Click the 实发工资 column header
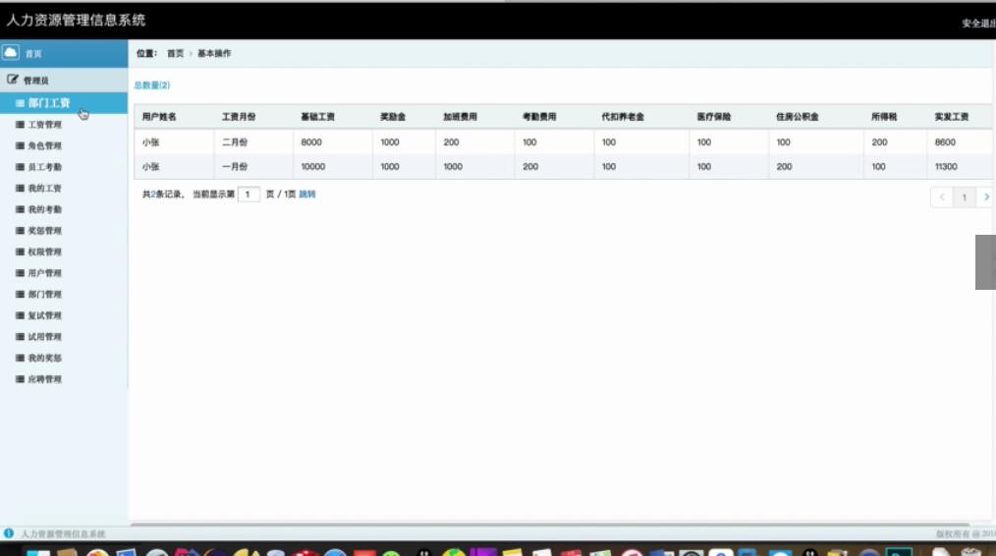This screenshot has height=556, width=996. 952,117
